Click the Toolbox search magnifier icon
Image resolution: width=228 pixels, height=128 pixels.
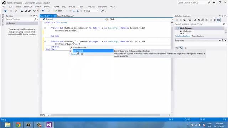tap(35, 20)
